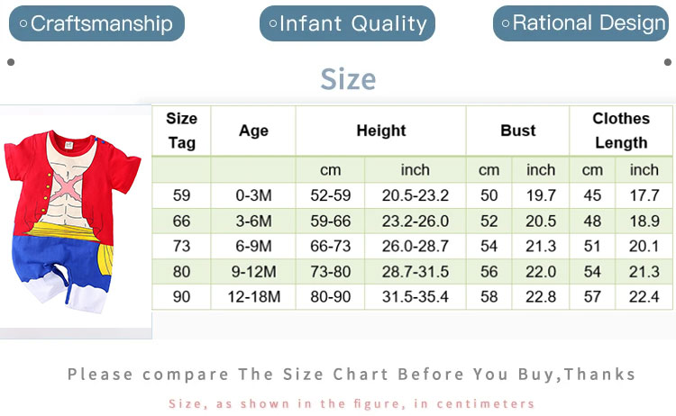
Task: Click the Size heading above the chart
Action: pos(348,79)
